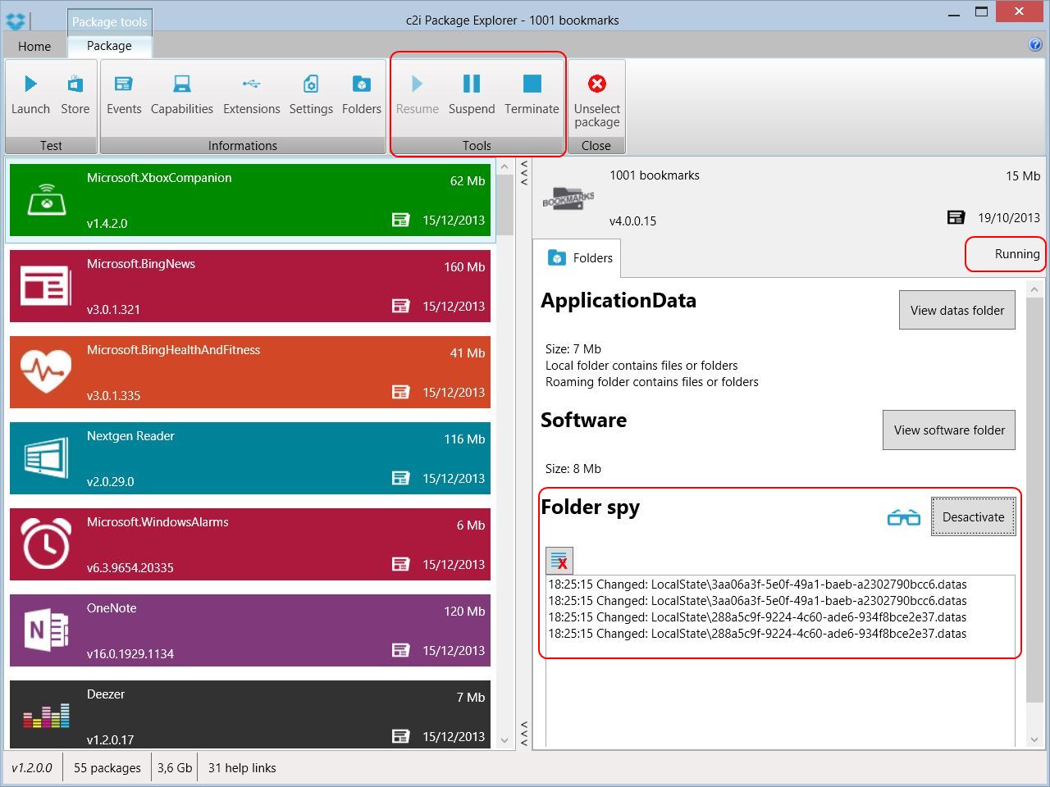Desactivate the folder spy
Image resolution: width=1050 pixels, height=787 pixels.
[973, 516]
